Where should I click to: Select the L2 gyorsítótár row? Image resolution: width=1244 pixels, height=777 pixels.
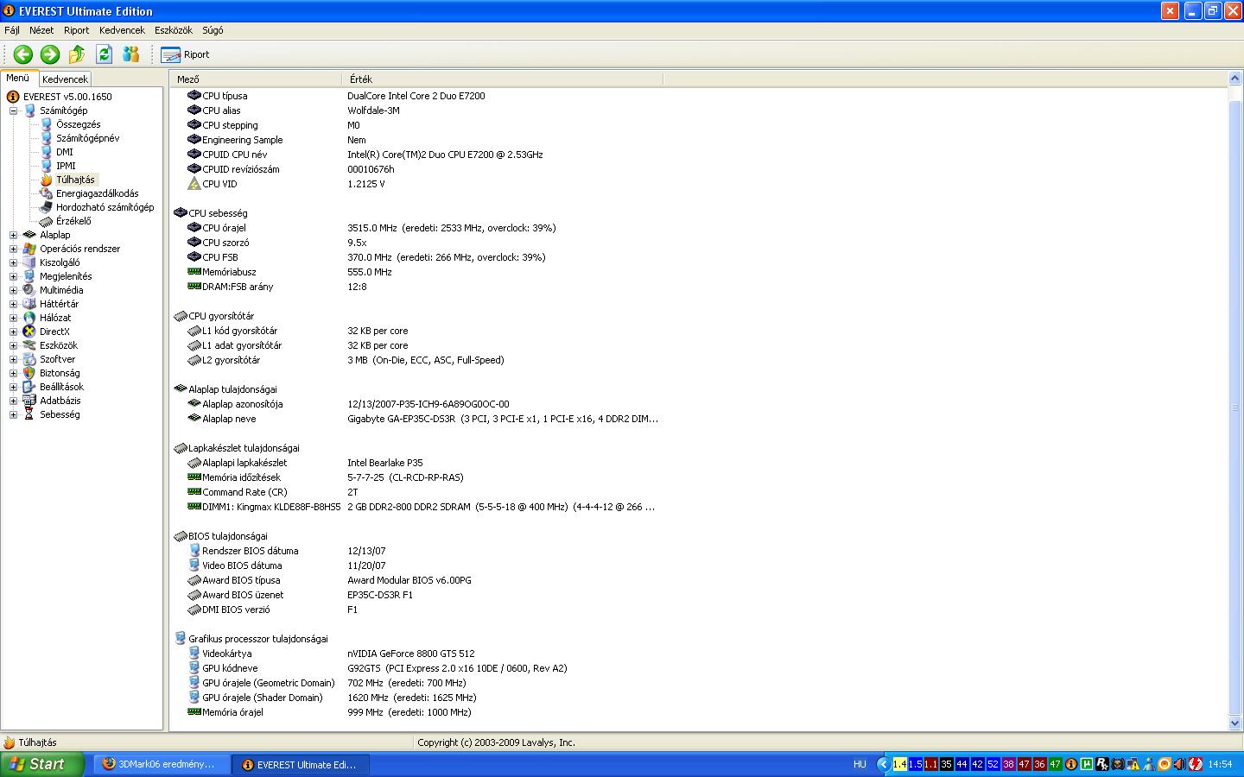[416, 360]
